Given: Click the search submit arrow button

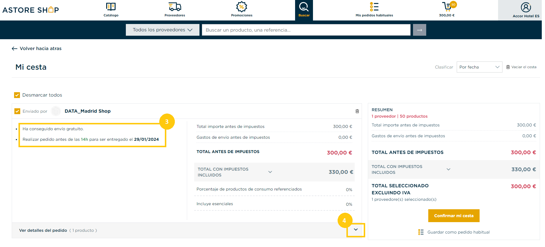Looking at the screenshot, I should pos(419,30).
